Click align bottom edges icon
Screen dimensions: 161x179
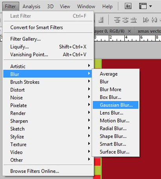pos(134,20)
